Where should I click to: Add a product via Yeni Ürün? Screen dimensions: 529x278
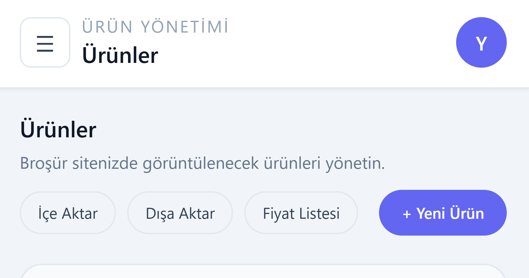443,213
